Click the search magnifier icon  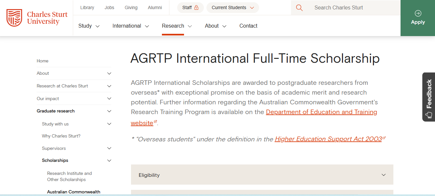click(x=299, y=8)
